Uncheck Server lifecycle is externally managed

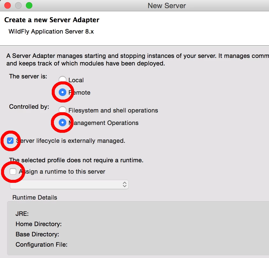[10, 141]
